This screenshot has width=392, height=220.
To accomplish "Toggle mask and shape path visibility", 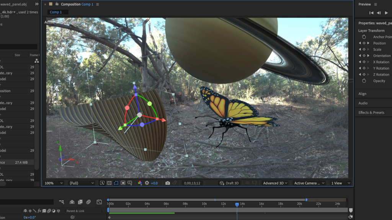I will click(x=116, y=183).
